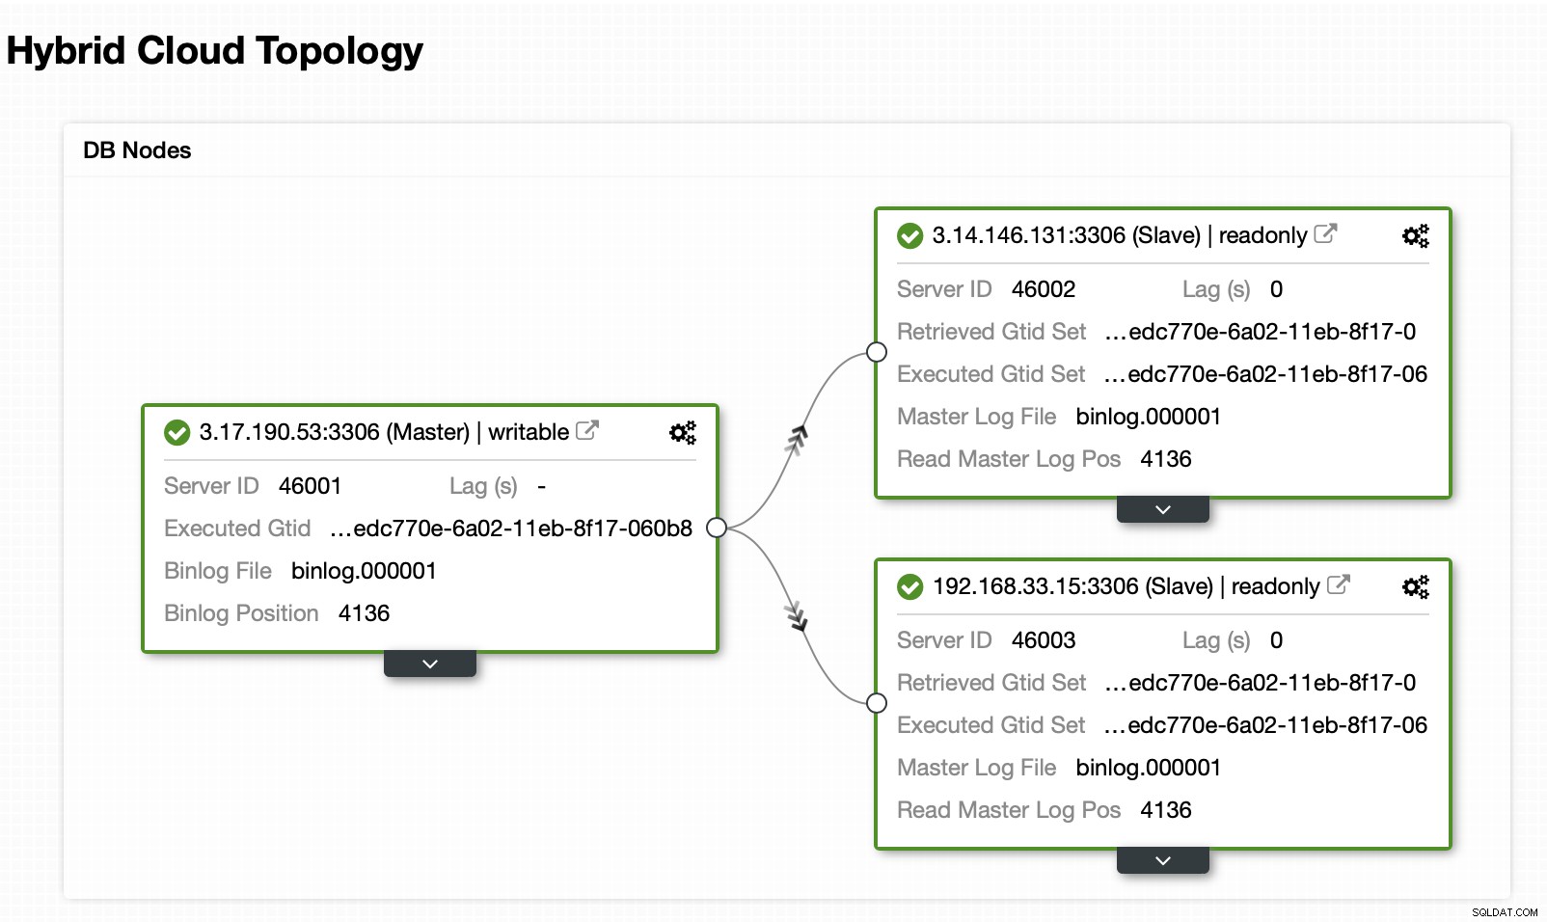Click master Binlog Position 4136 value
Viewport: 1547px width, 922px height.
tap(364, 613)
